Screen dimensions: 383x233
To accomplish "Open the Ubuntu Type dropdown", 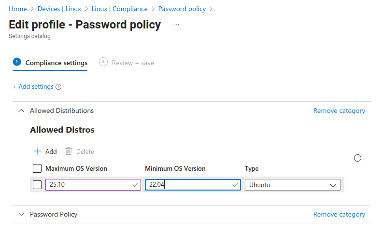I will coord(292,185).
